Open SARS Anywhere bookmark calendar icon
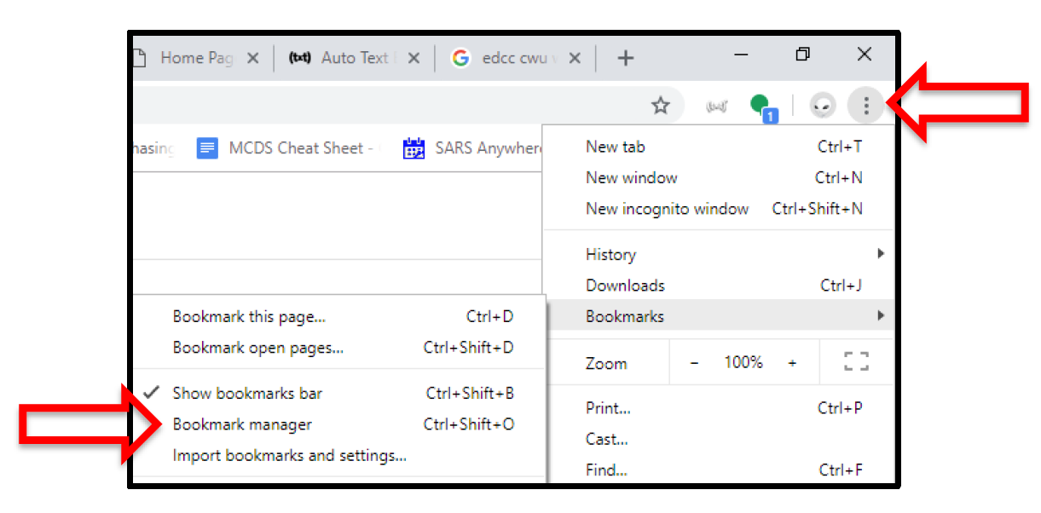Image resolution: width=1041 pixels, height=513 pixels. tap(414, 148)
